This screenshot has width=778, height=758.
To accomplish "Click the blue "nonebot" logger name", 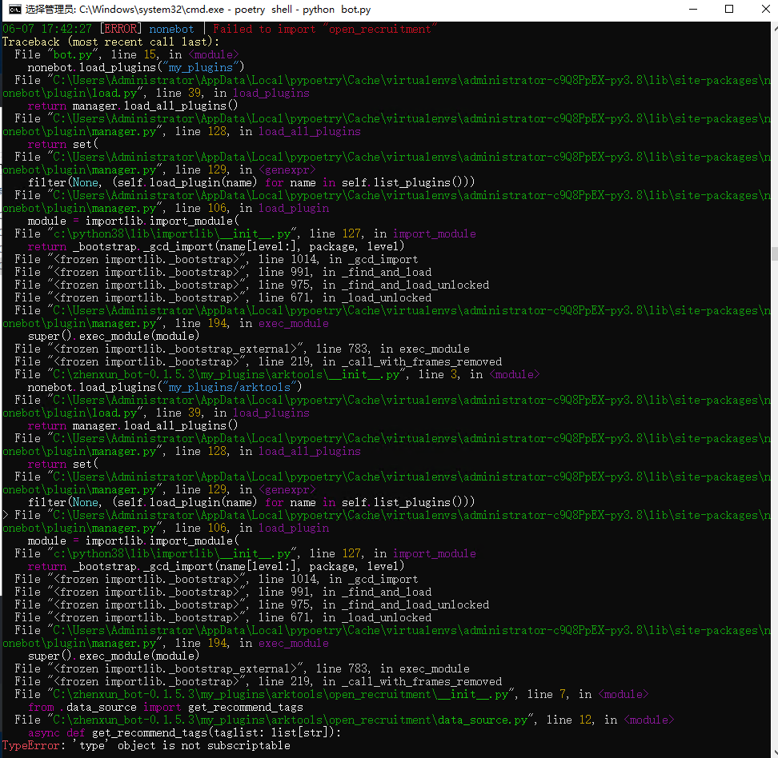I will coord(171,30).
